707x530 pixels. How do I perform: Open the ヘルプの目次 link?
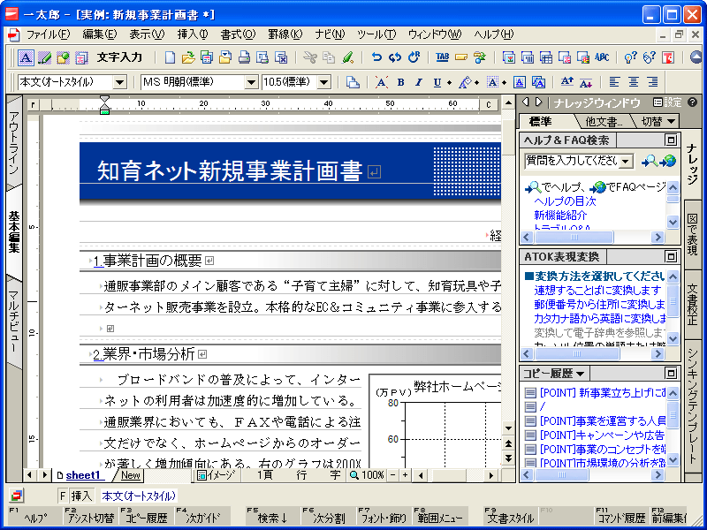coord(565,201)
